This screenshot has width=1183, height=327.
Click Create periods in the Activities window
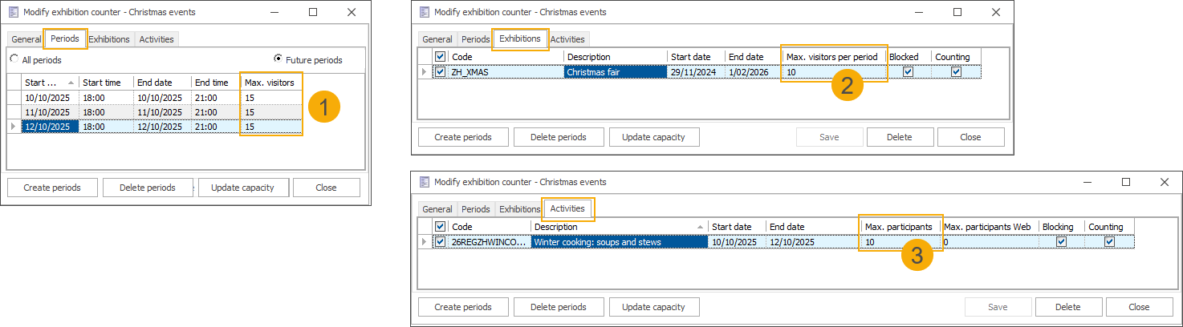(462, 307)
